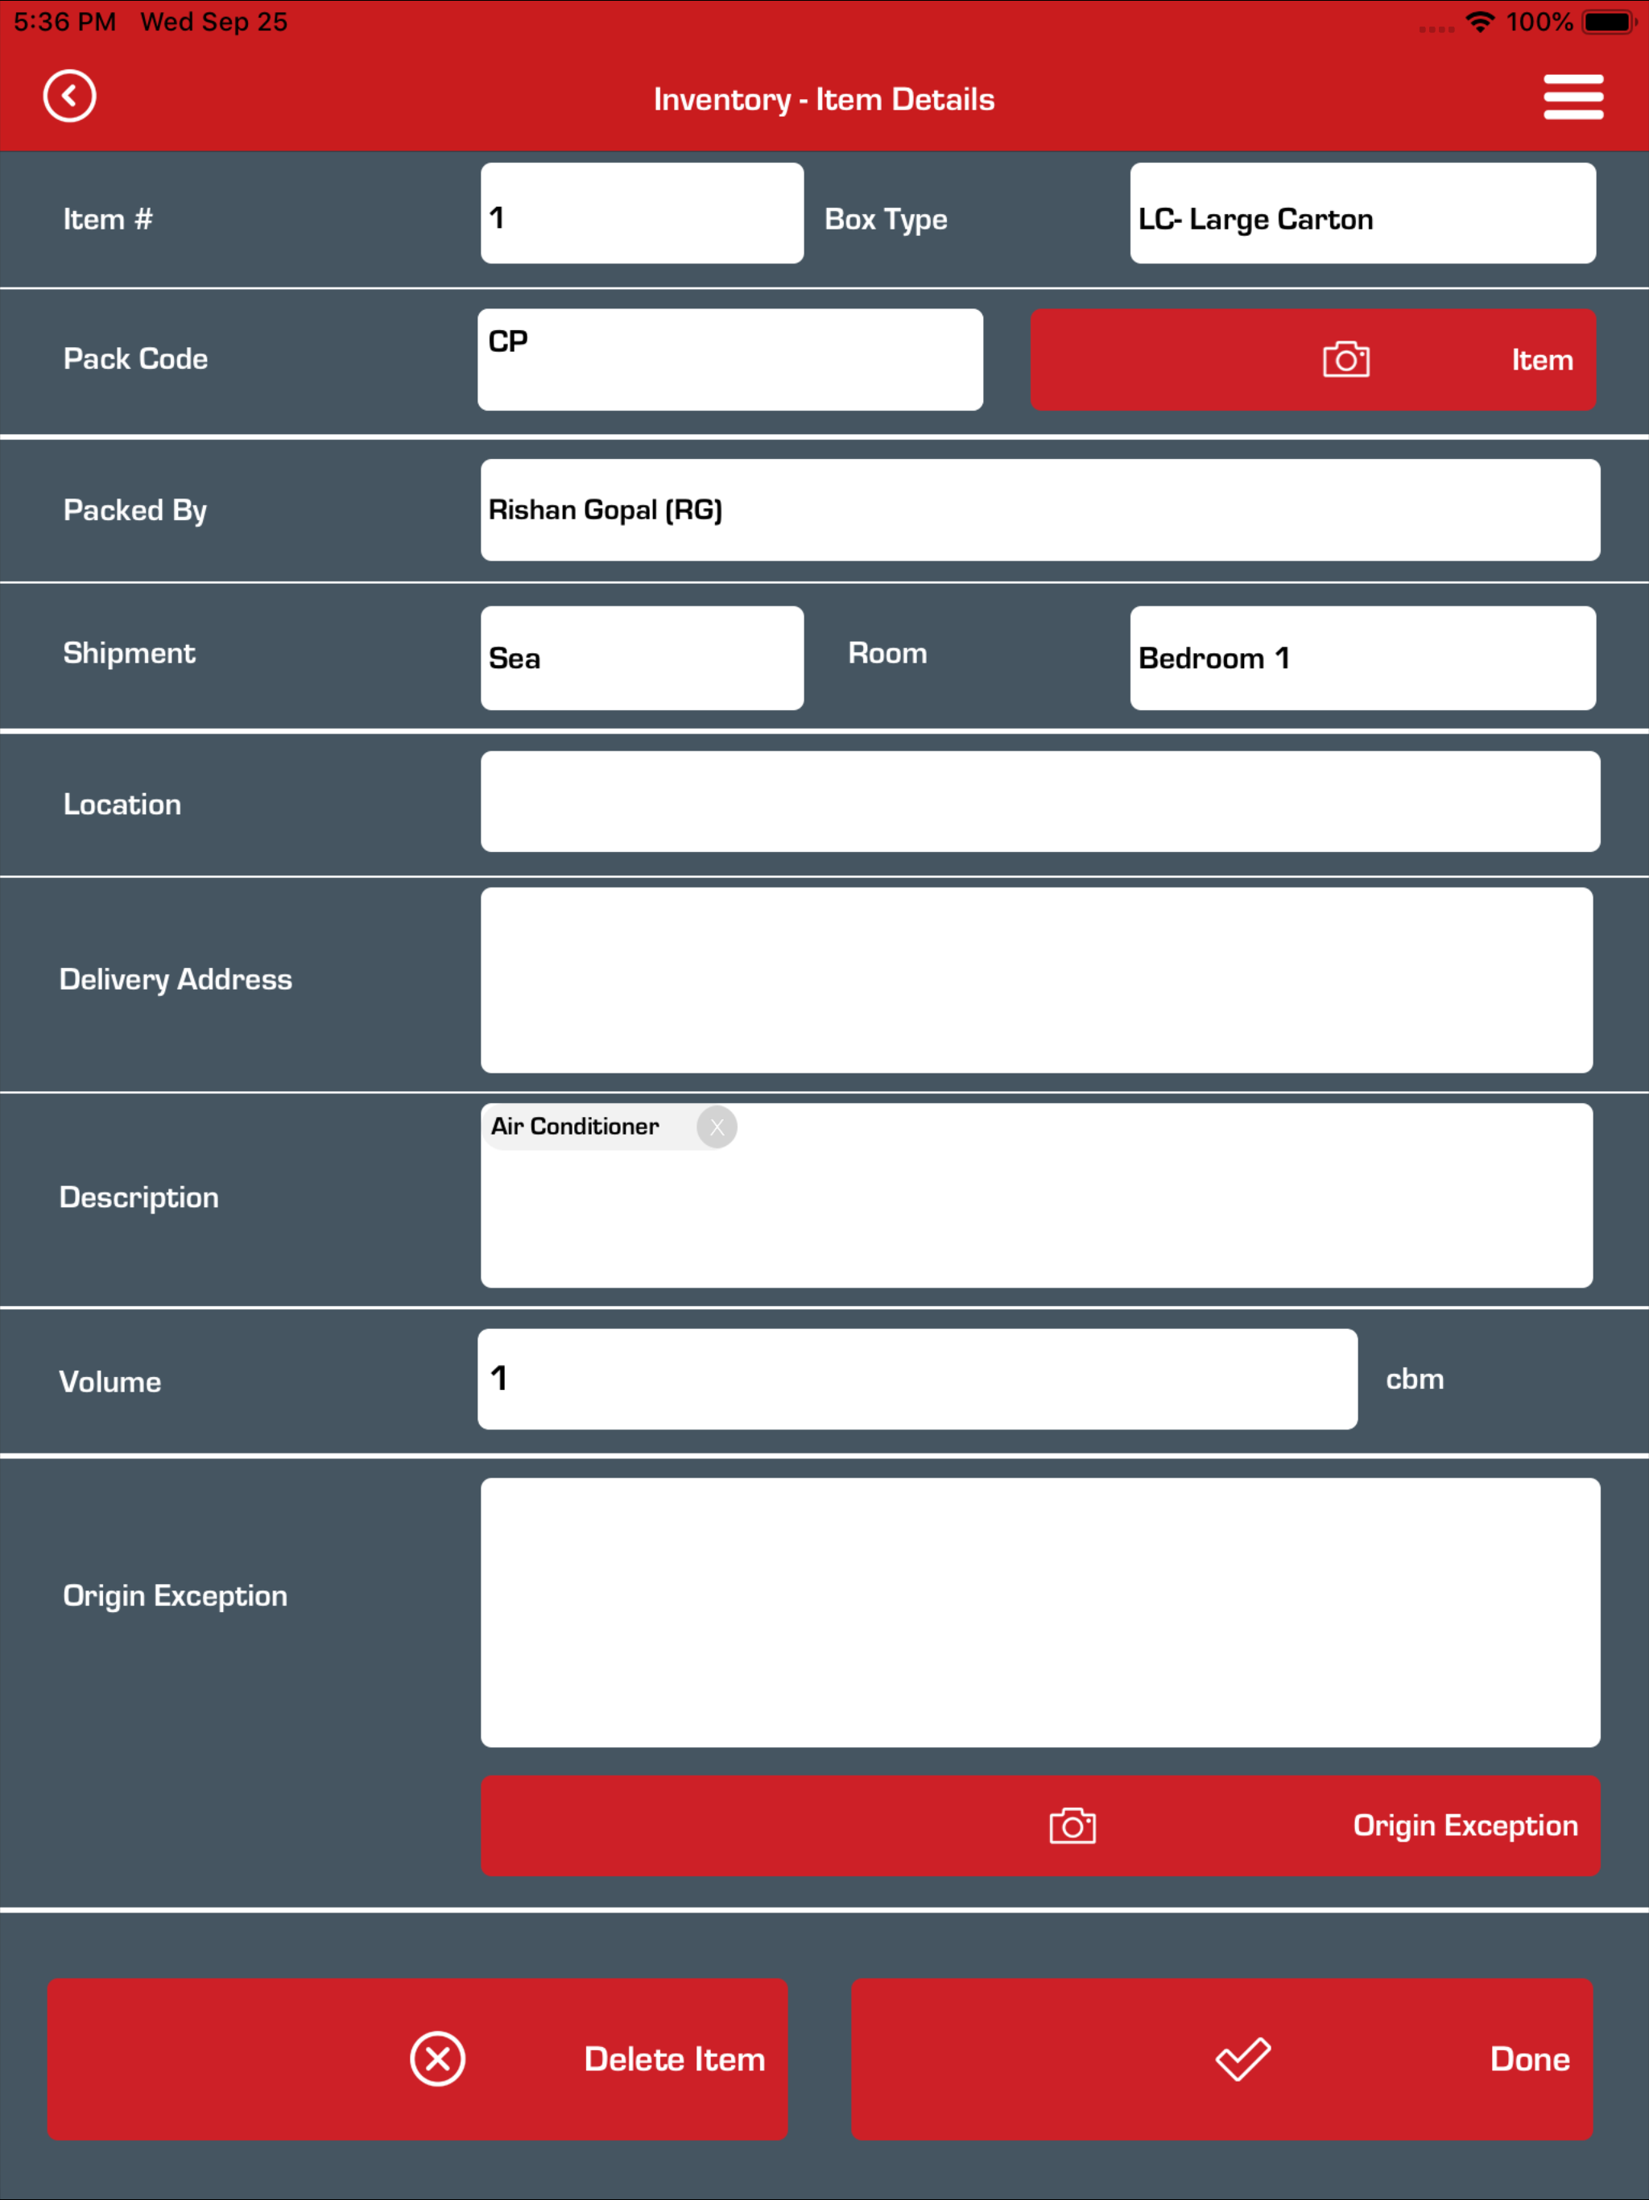
Task: Tap the Wed Sep 25 date in status bar
Action: [214, 22]
